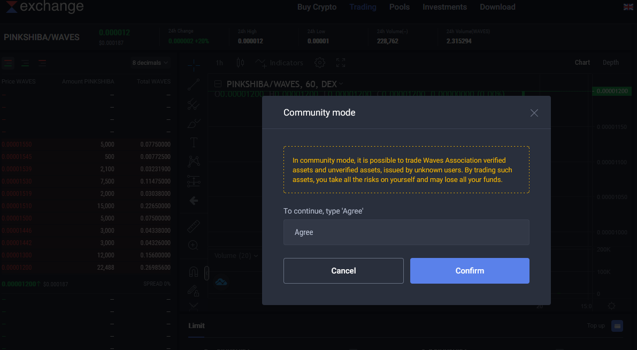
Task: Open chart settings gear icon
Action: coord(319,63)
